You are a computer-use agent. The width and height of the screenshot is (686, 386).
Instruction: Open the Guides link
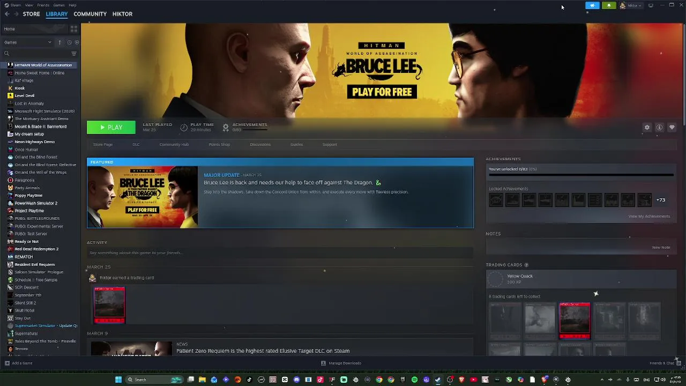point(296,144)
